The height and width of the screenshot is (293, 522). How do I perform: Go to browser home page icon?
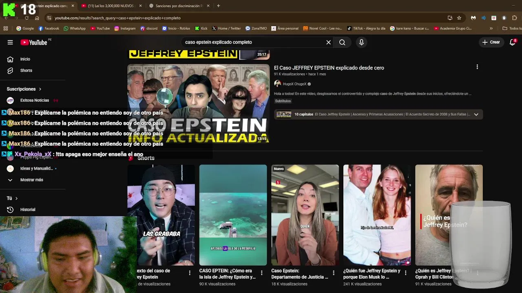pyautogui.click(x=37, y=18)
